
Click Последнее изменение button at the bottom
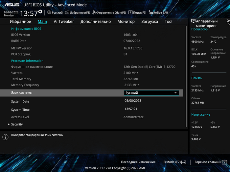tap(138, 162)
